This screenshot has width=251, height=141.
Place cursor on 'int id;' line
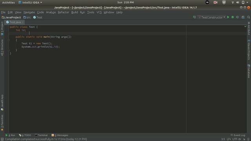point(21,30)
